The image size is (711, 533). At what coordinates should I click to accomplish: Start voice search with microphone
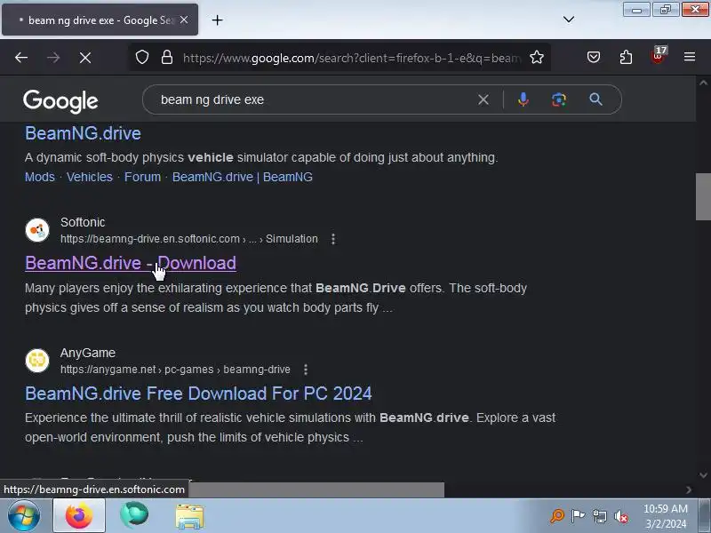(523, 99)
